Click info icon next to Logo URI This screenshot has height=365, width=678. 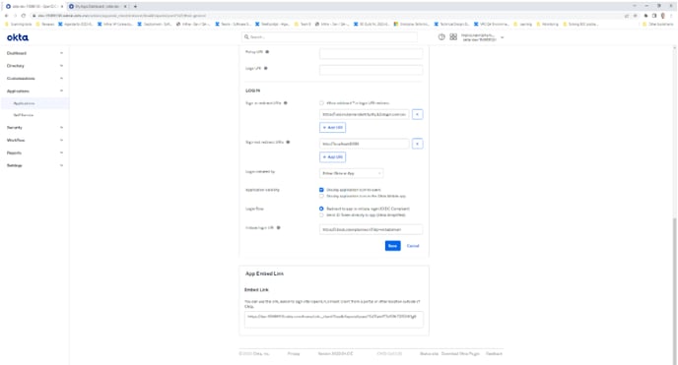tap(265, 68)
